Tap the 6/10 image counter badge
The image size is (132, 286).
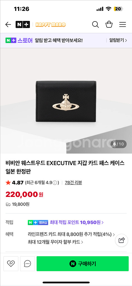click(119, 144)
